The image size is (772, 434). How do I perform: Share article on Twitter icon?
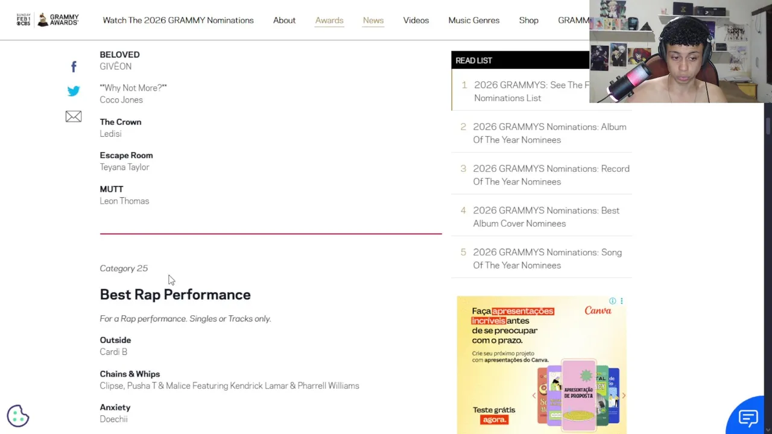pyautogui.click(x=74, y=91)
